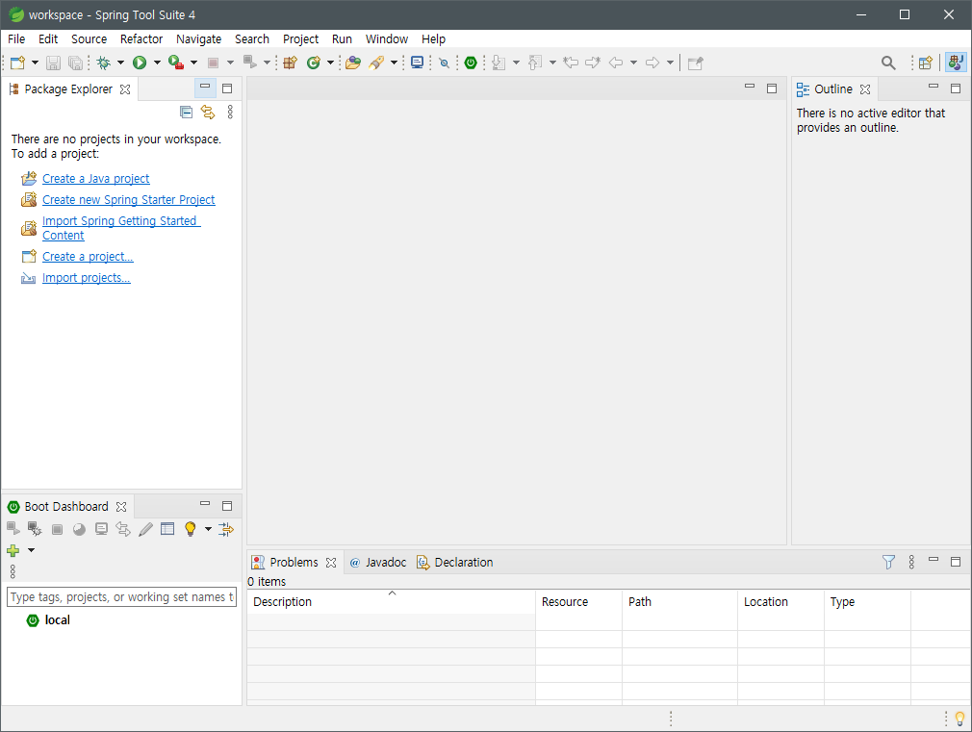Click the magnifier Quick Access search icon
The height and width of the screenshot is (732, 972).
point(888,63)
